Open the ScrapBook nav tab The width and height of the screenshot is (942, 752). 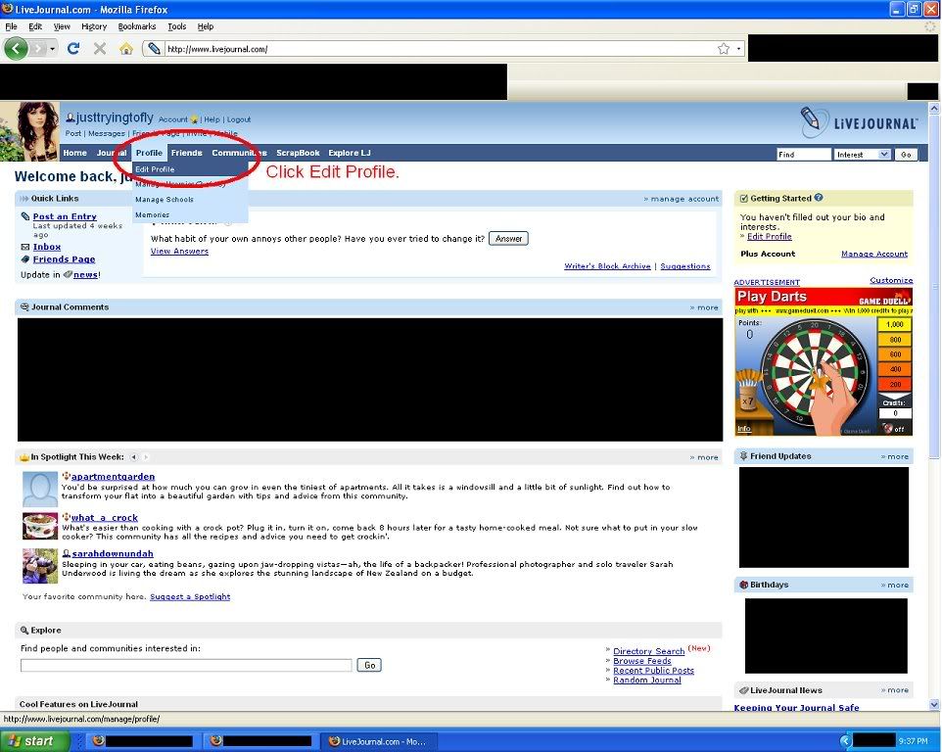click(298, 153)
